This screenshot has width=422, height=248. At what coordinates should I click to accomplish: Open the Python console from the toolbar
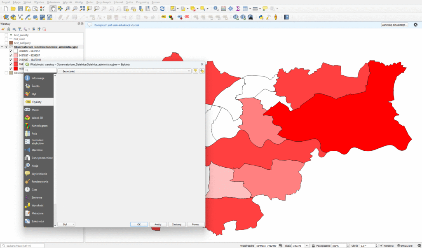[x=261, y=17]
